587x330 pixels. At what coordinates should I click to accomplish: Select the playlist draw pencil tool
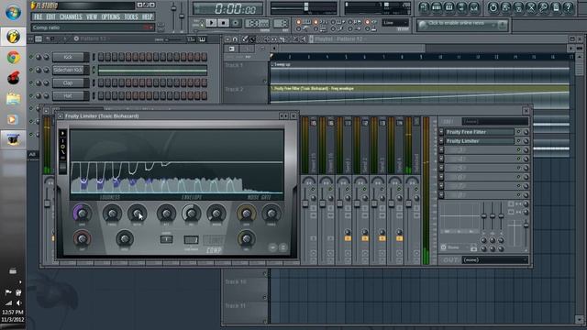point(245,38)
